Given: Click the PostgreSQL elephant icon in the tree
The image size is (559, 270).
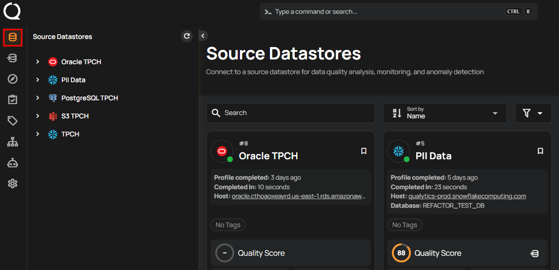Looking at the screenshot, I should point(53,98).
